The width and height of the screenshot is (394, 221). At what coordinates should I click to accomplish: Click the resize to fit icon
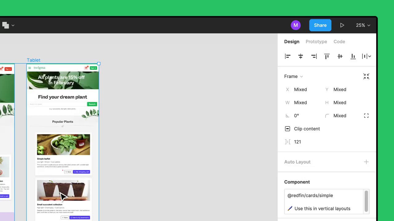point(366,76)
